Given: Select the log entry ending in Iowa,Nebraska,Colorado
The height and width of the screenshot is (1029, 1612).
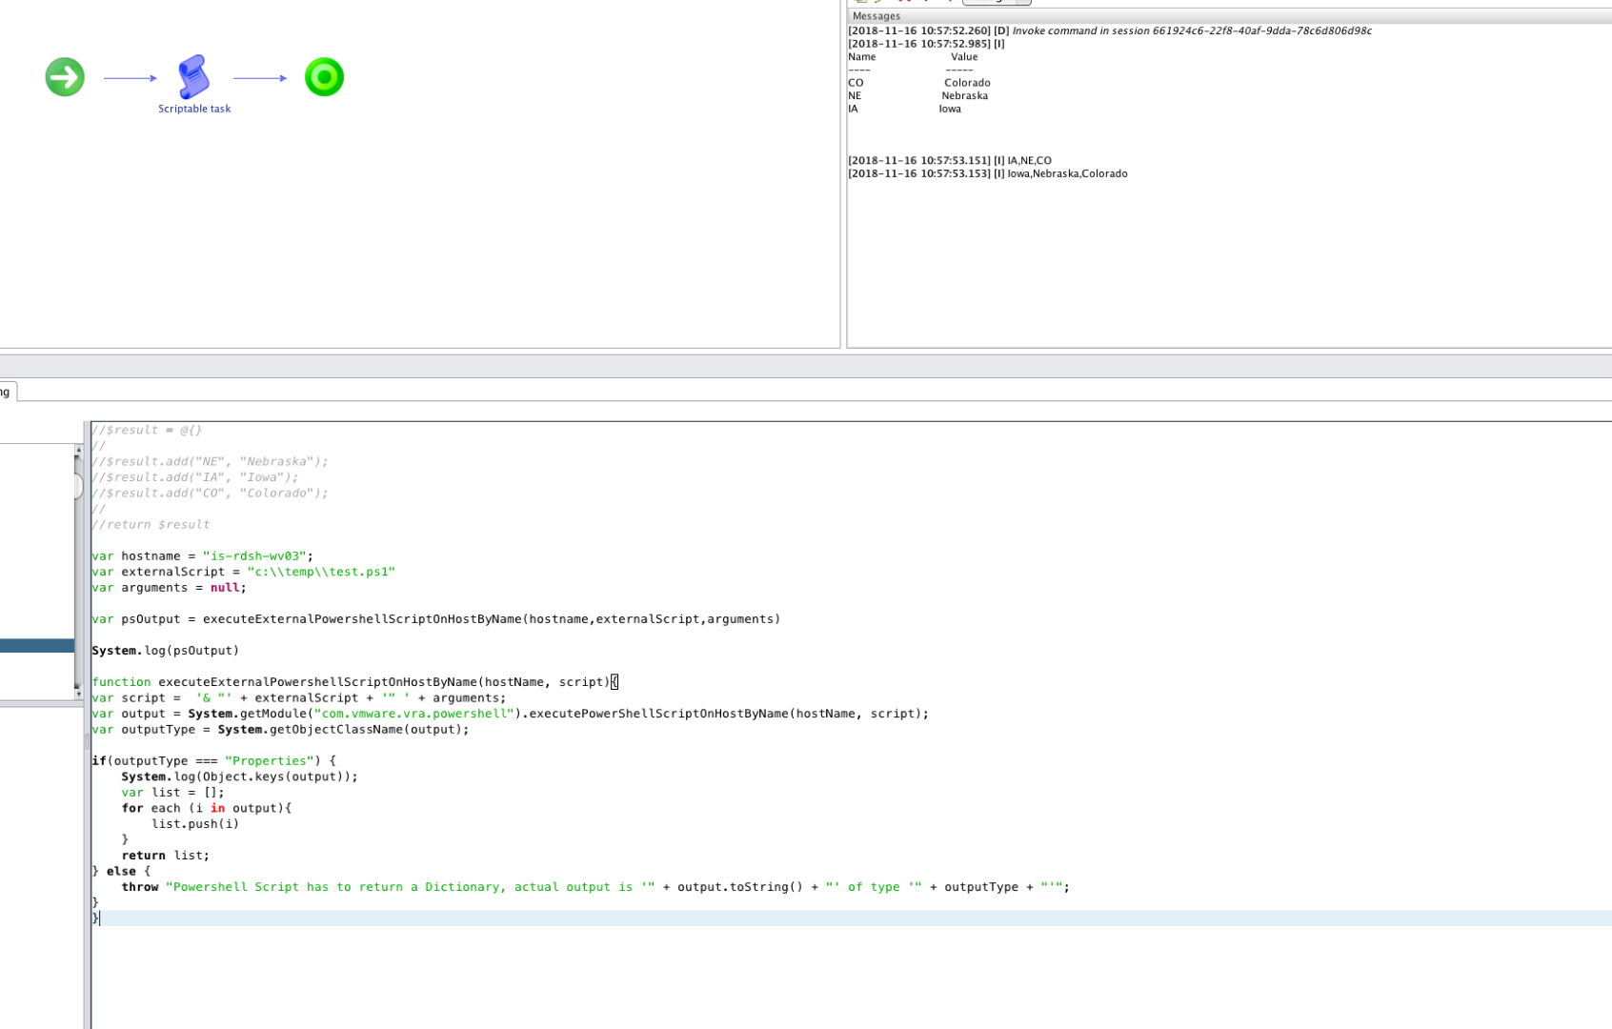Looking at the screenshot, I should coord(988,173).
